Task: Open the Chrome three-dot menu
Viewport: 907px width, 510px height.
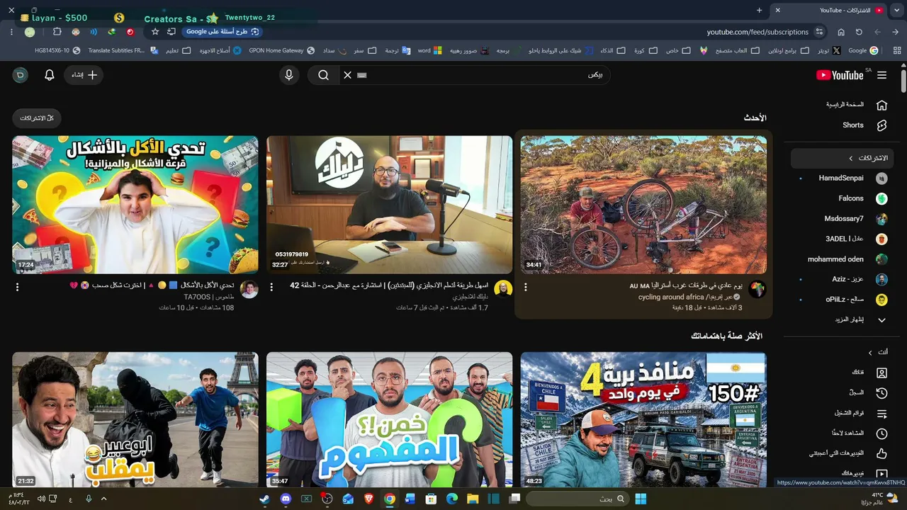Action: pyautogui.click(x=11, y=32)
